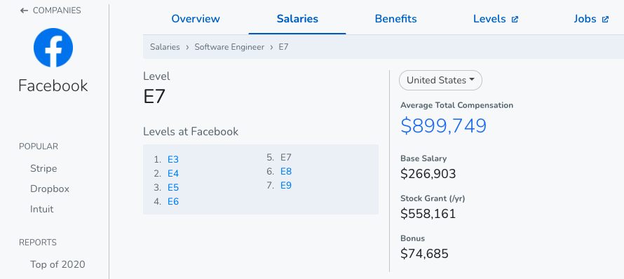View the E6 level salaries
The width and height of the screenshot is (624, 279).
(173, 201)
